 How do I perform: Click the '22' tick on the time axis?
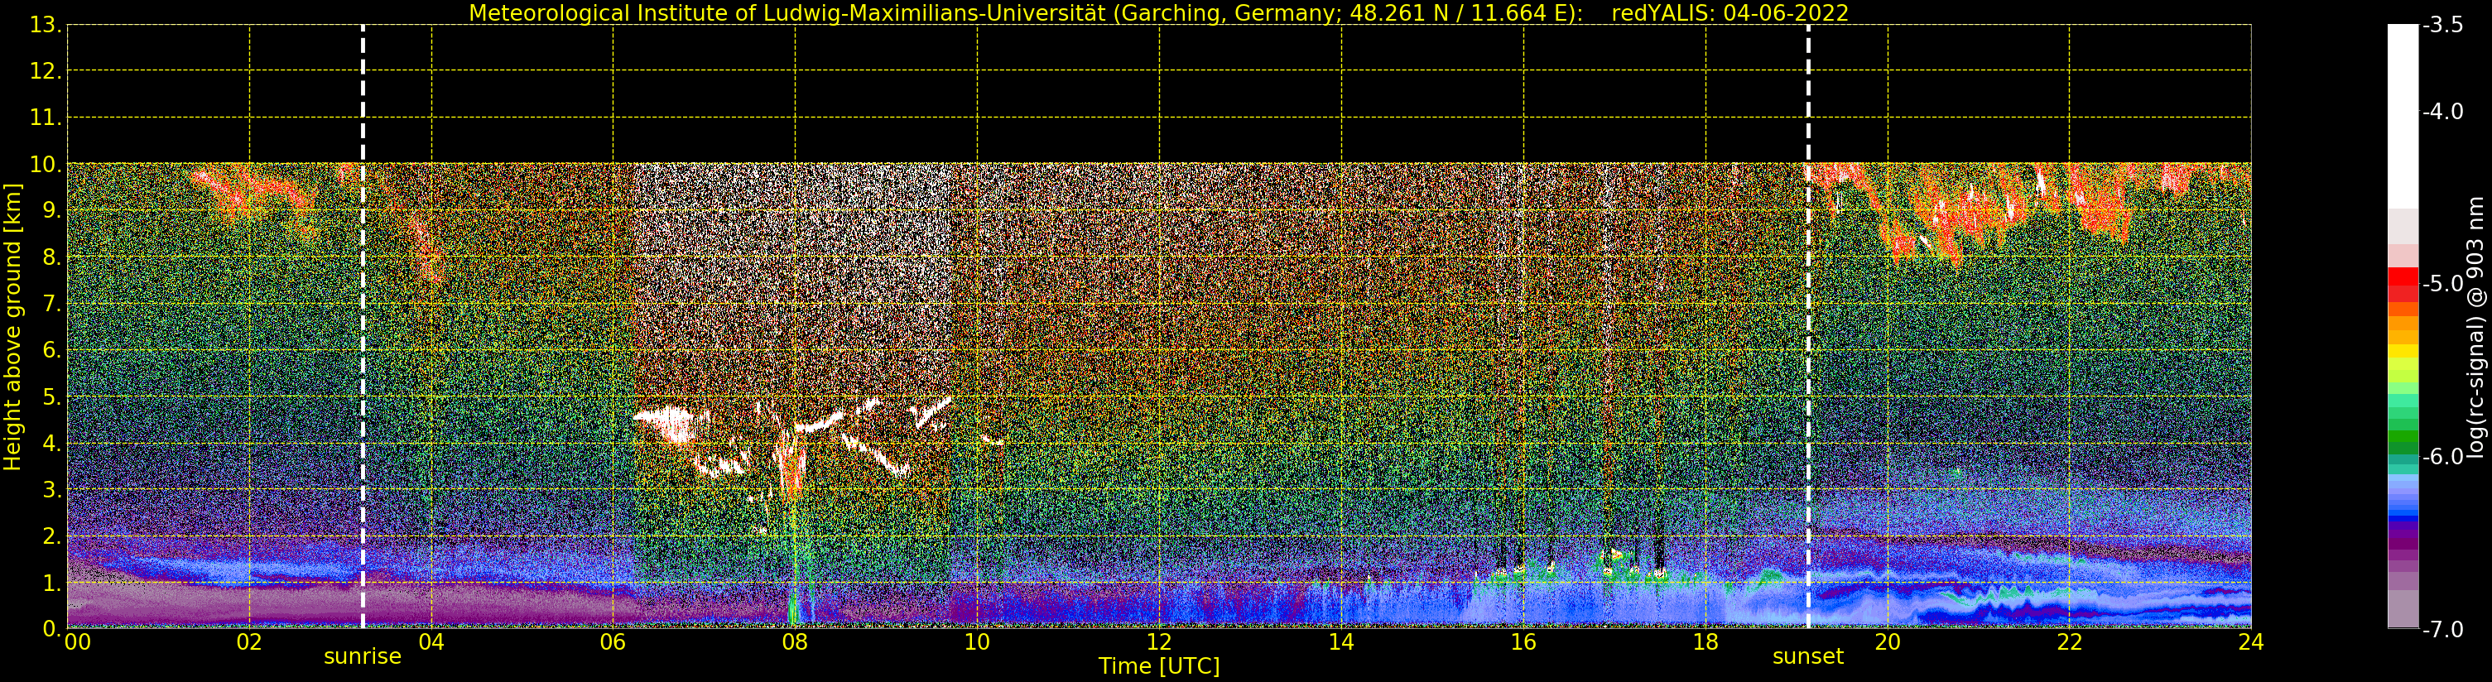pyautogui.click(x=2069, y=641)
